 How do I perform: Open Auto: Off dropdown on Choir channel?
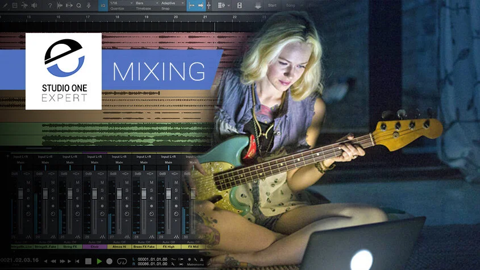(94, 242)
